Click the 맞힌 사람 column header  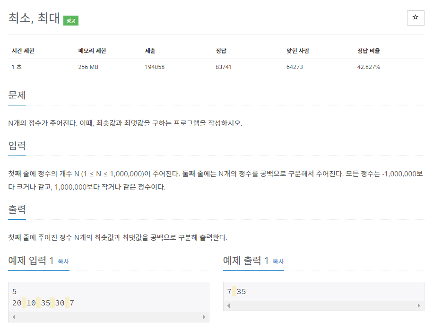pos(298,51)
